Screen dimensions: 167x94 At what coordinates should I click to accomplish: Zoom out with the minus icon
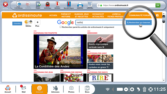(x=126, y=89)
